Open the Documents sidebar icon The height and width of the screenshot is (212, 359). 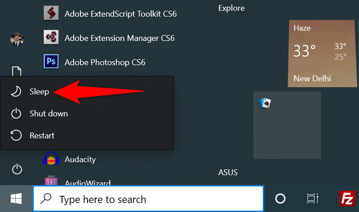click(17, 72)
